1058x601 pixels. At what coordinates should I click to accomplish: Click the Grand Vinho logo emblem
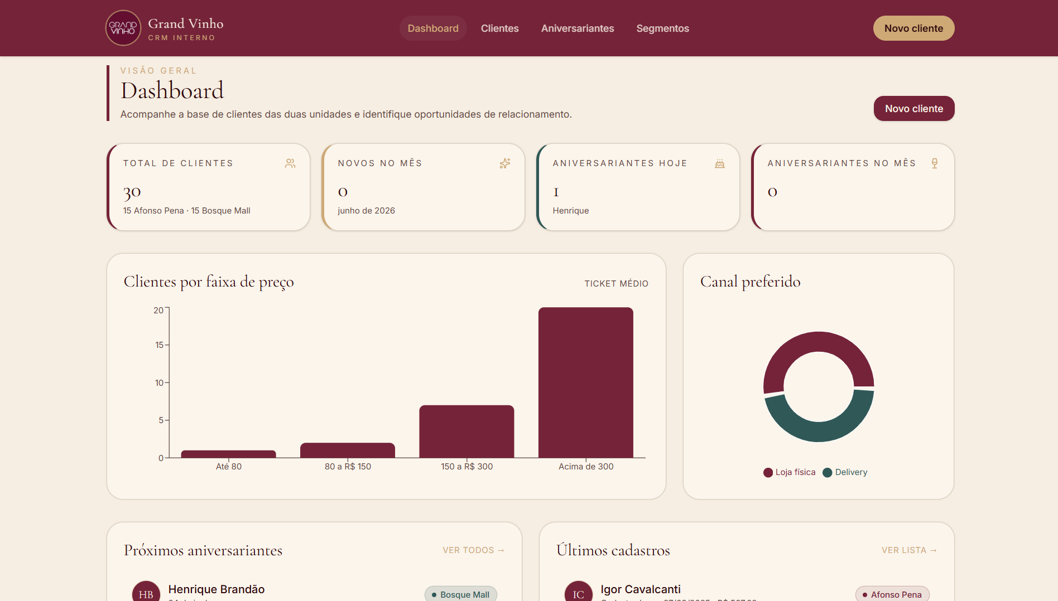(x=123, y=28)
